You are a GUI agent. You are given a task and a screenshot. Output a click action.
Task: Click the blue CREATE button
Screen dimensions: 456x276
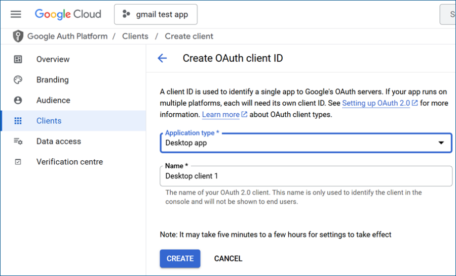pyautogui.click(x=180, y=259)
